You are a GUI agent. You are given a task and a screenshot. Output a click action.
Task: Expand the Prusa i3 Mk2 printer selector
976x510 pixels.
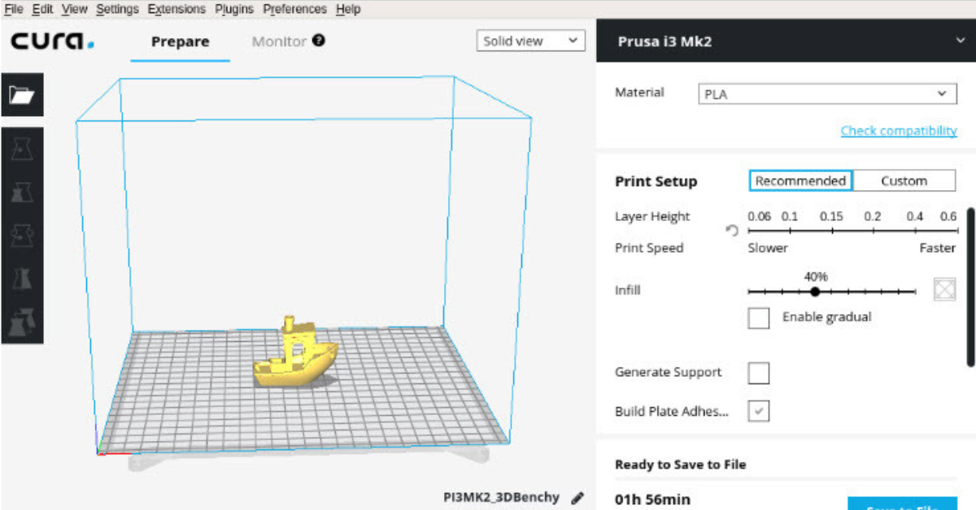point(961,41)
